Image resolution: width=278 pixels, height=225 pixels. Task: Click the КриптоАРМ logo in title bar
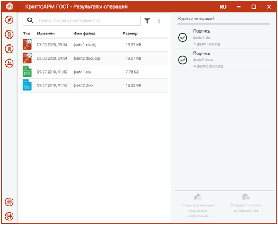[9, 6]
